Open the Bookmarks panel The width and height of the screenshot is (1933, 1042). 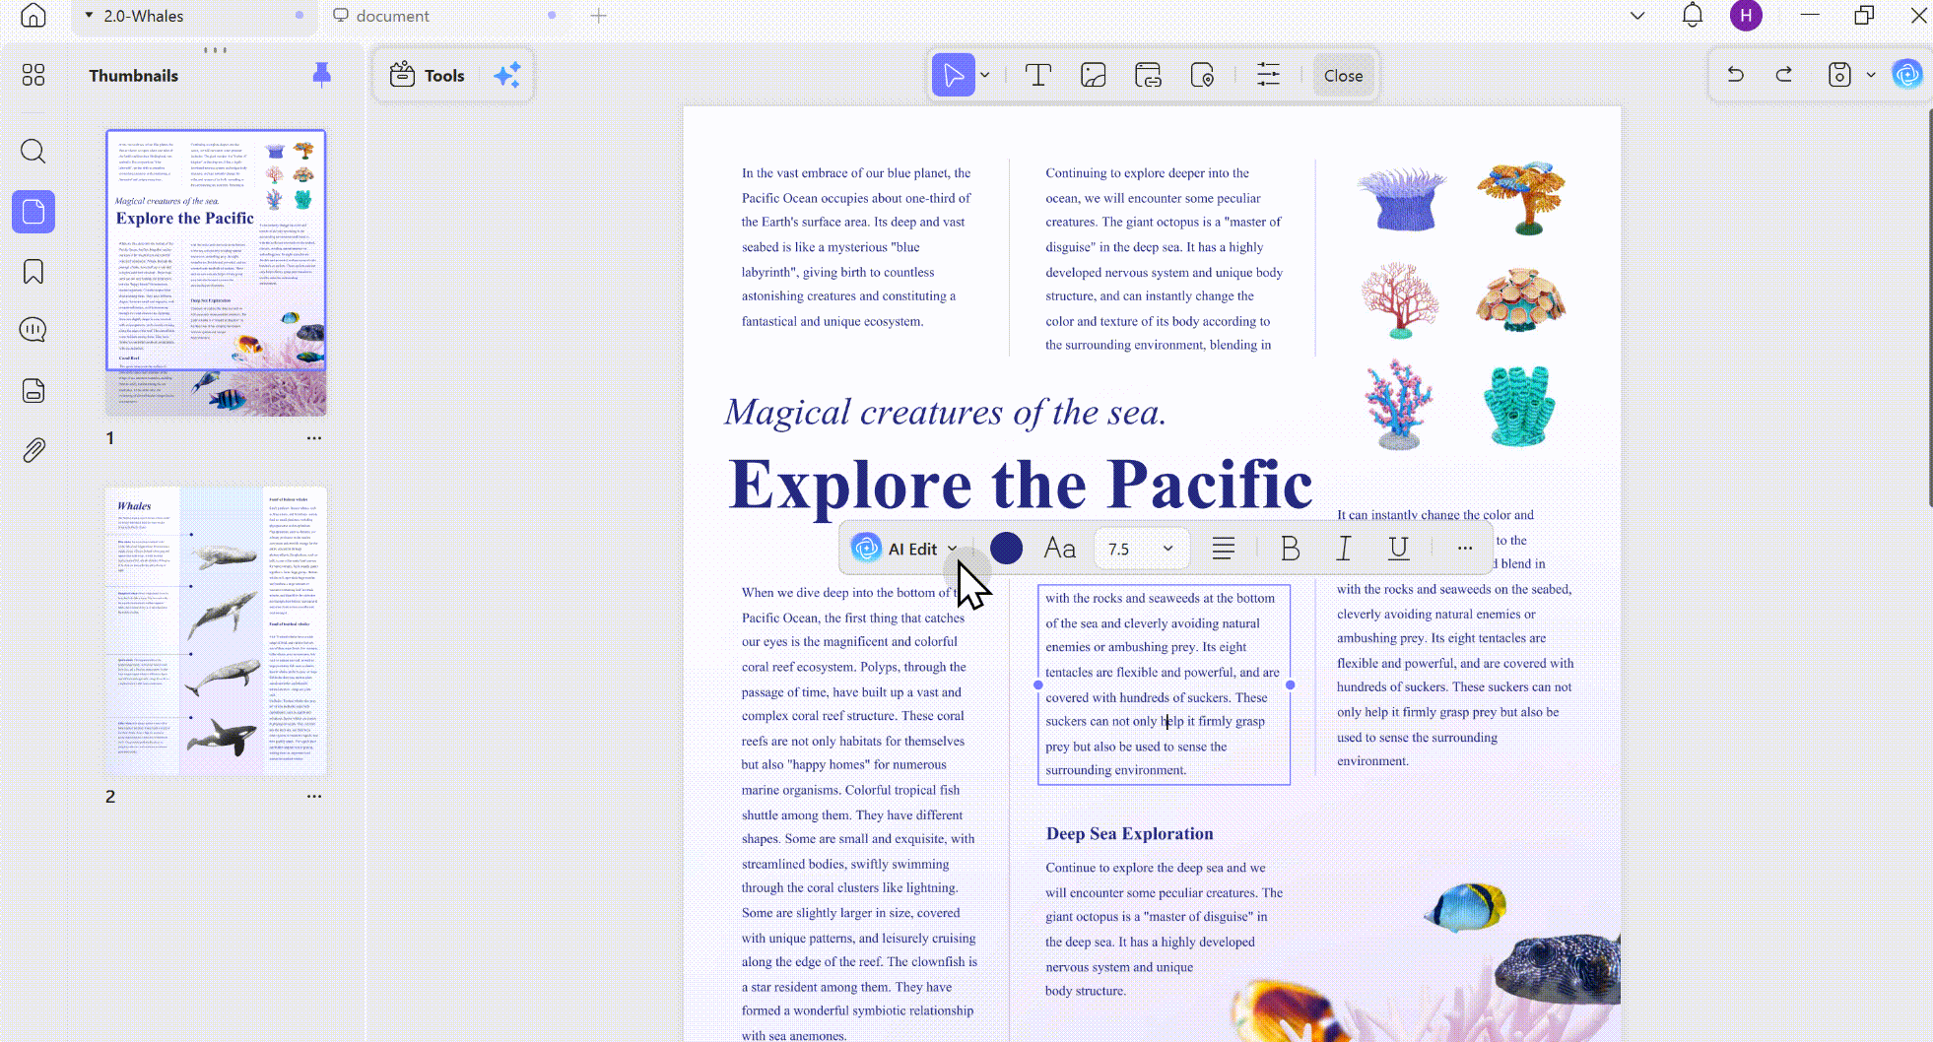pos(33,272)
